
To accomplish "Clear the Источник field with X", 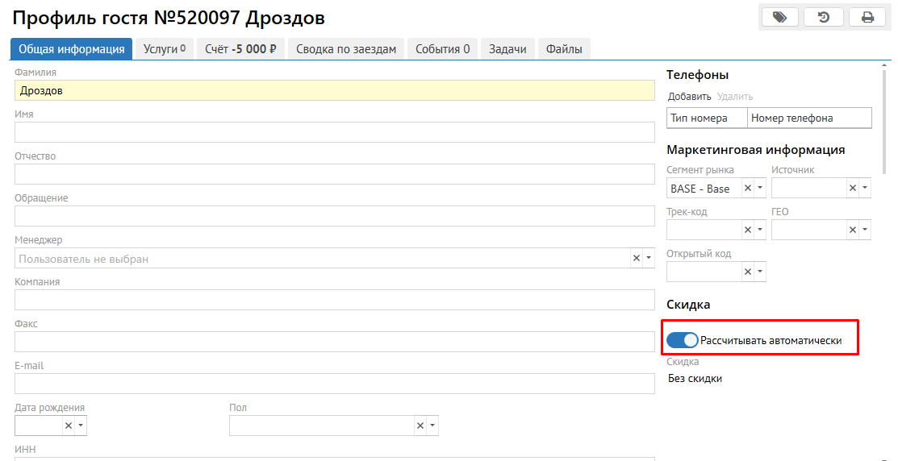I will click(853, 189).
